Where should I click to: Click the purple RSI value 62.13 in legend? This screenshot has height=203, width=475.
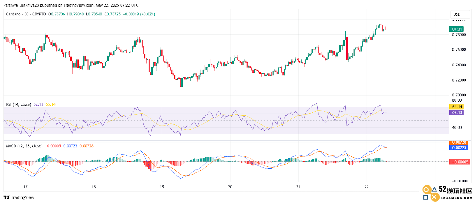click(38, 104)
